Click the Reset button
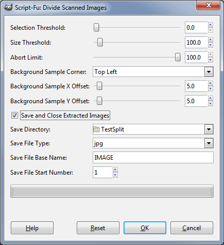Screen dimensions: 224x245 pyautogui.click(x=98, y=228)
